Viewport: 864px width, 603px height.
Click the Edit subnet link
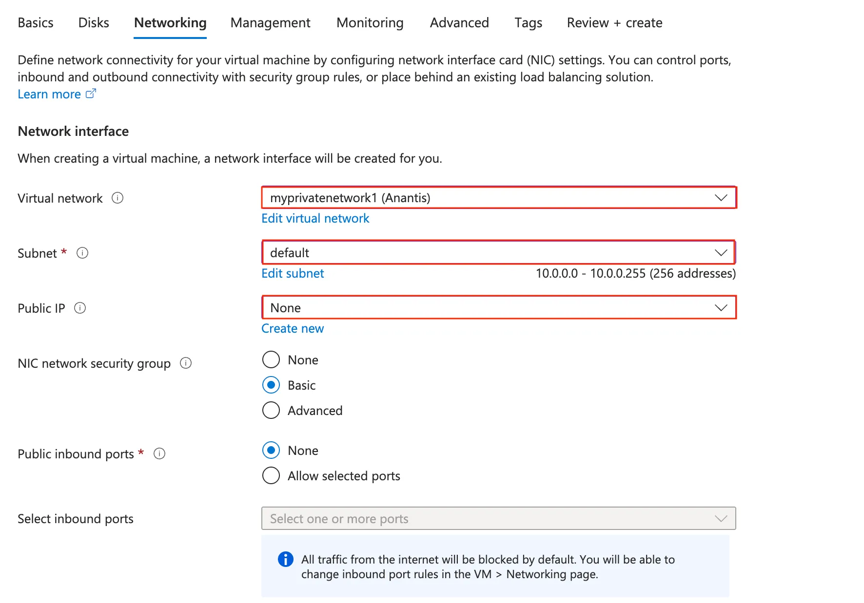[x=292, y=273]
